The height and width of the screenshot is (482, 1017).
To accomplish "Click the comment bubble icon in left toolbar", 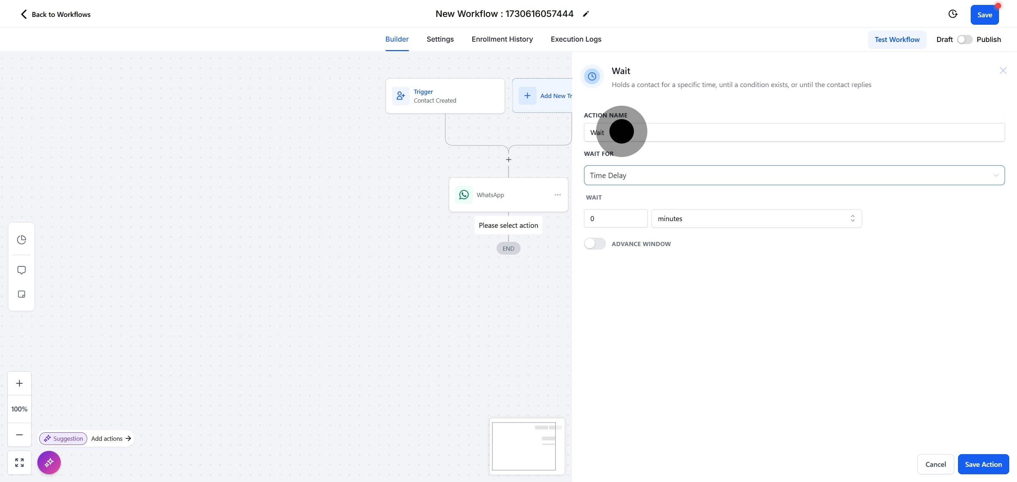I will (21, 270).
